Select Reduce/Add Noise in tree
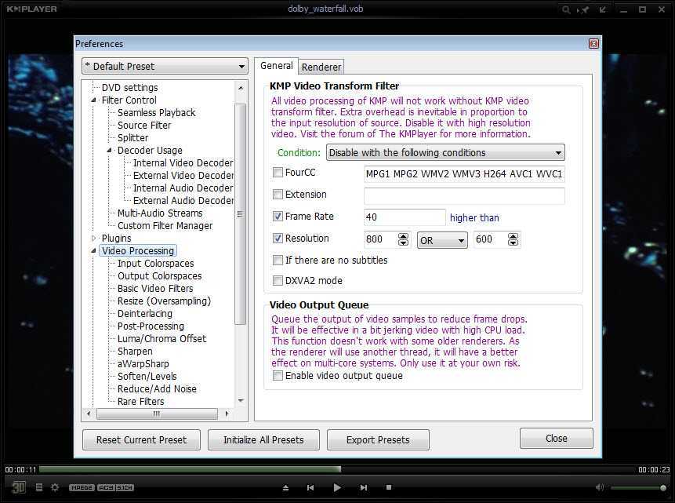 pyautogui.click(x=157, y=388)
